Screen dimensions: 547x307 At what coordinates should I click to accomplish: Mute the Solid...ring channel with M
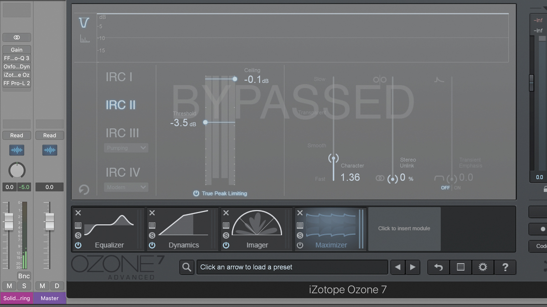9,286
